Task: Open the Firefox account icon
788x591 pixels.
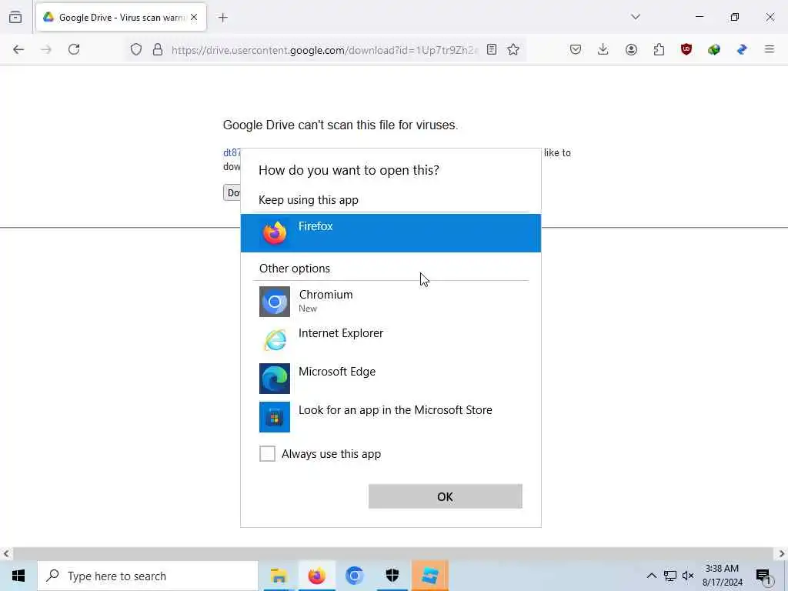Action: coord(631,49)
